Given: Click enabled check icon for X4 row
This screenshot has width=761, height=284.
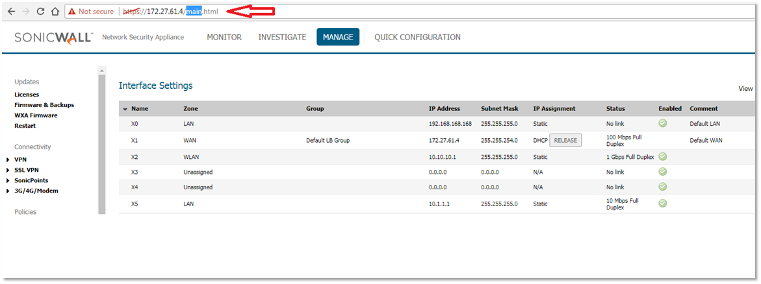Looking at the screenshot, I should 662,187.
